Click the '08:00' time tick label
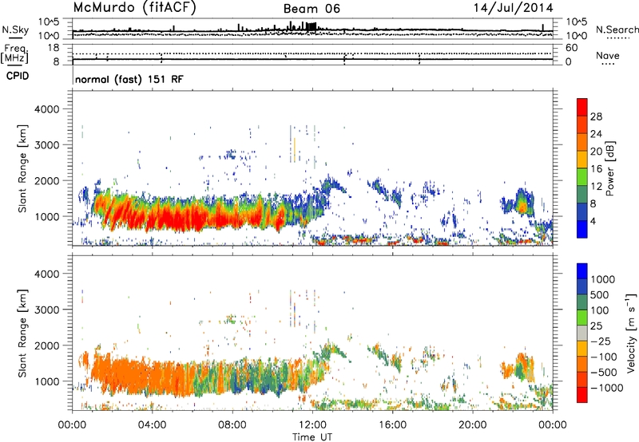 [x=232, y=425]
